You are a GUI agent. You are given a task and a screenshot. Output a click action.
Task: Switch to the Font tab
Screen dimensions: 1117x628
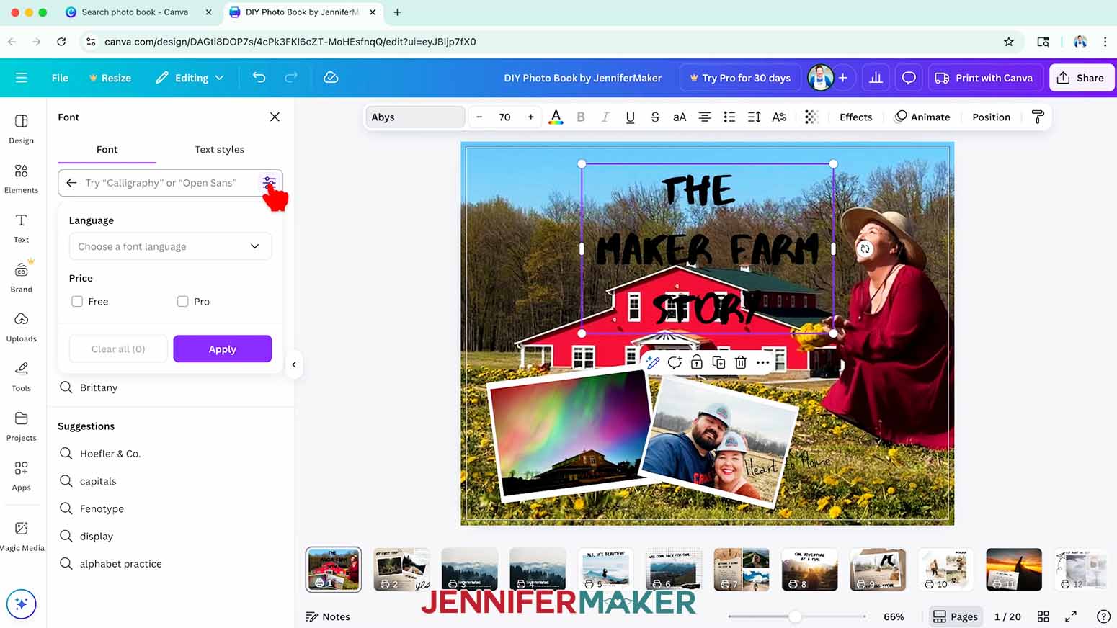(107, 149)
